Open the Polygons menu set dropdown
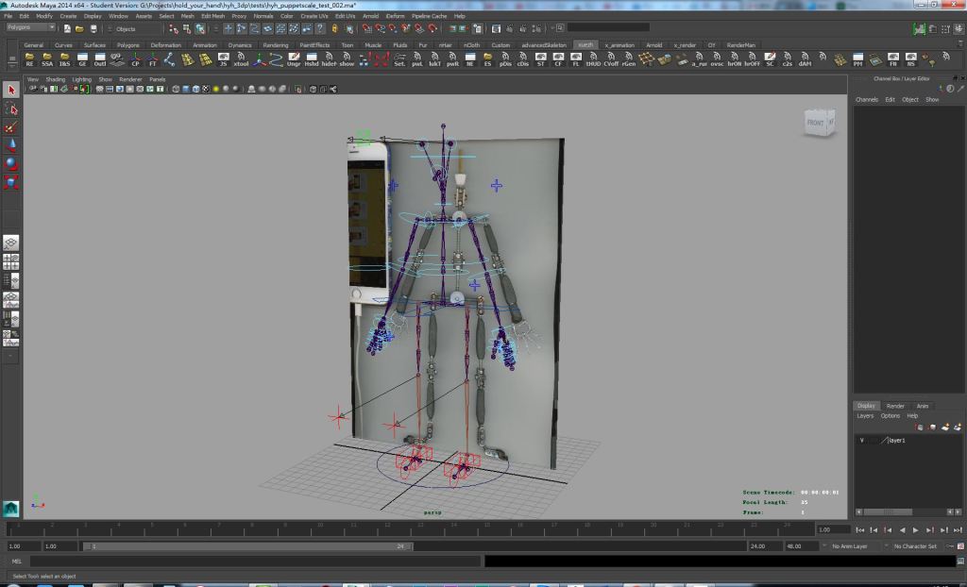 tap(30, 27)
